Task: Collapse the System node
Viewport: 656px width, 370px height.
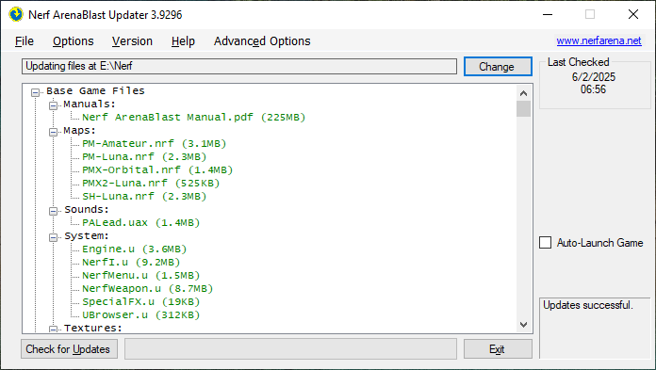Action: pos(53,237)
